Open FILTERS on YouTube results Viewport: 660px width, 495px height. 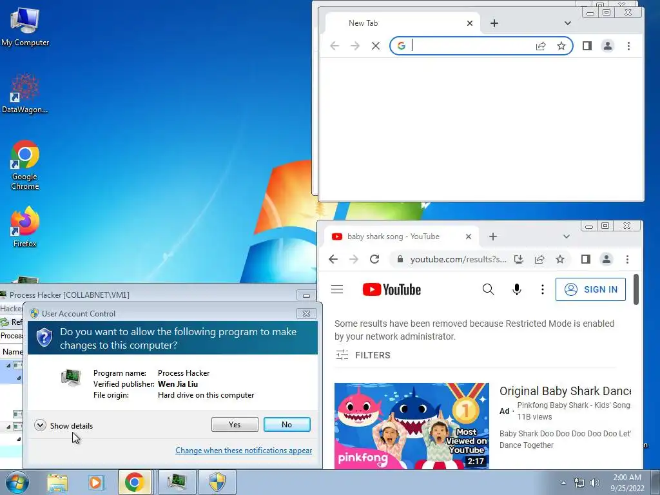click(364, 355)
